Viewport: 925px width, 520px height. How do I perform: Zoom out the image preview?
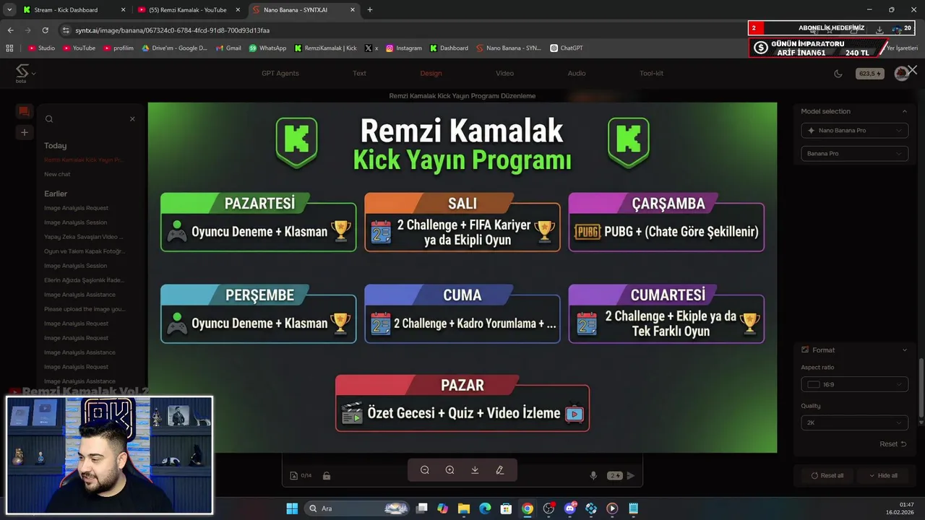click(425, 470)
